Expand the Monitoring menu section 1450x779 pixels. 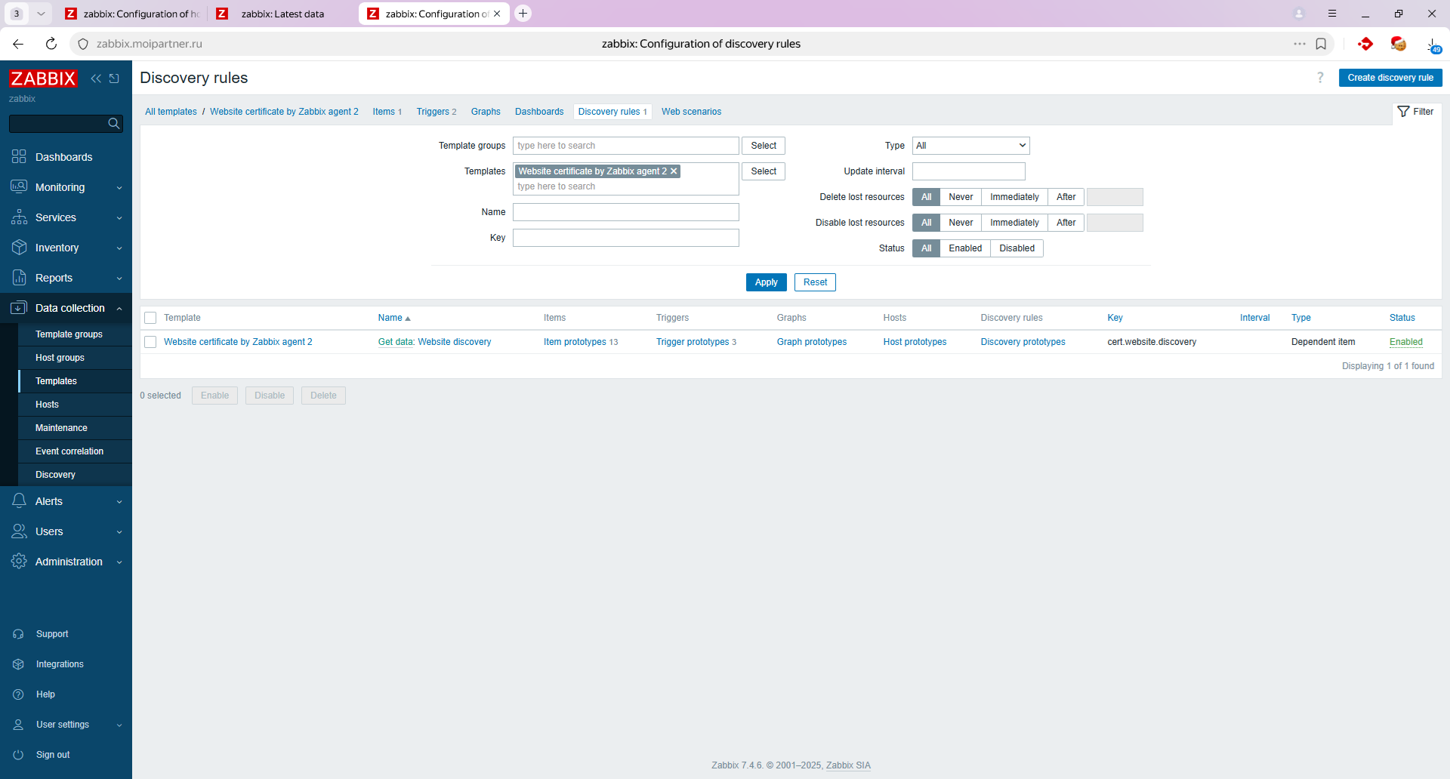click(x=66, y=187)
